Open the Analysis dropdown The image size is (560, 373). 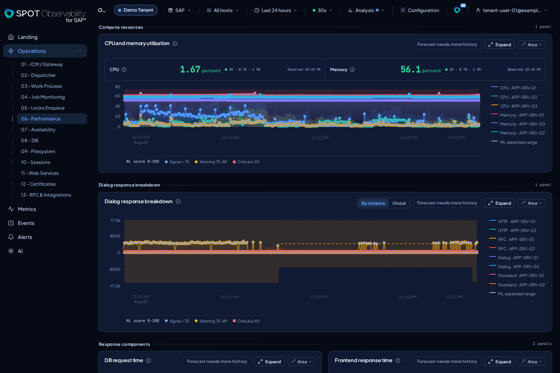click(366, 10)
